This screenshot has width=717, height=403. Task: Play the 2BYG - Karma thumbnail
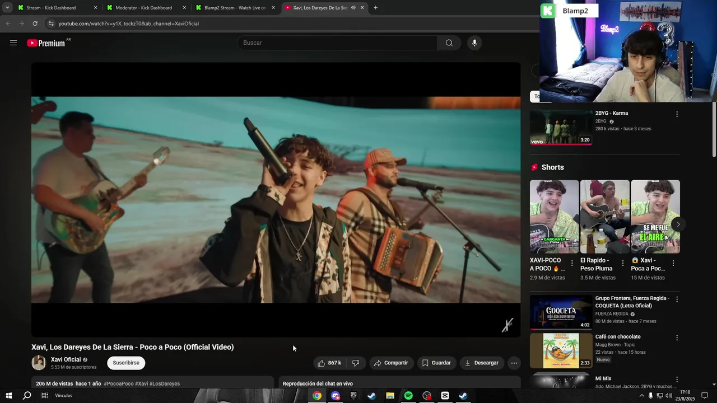coord(561,128)
